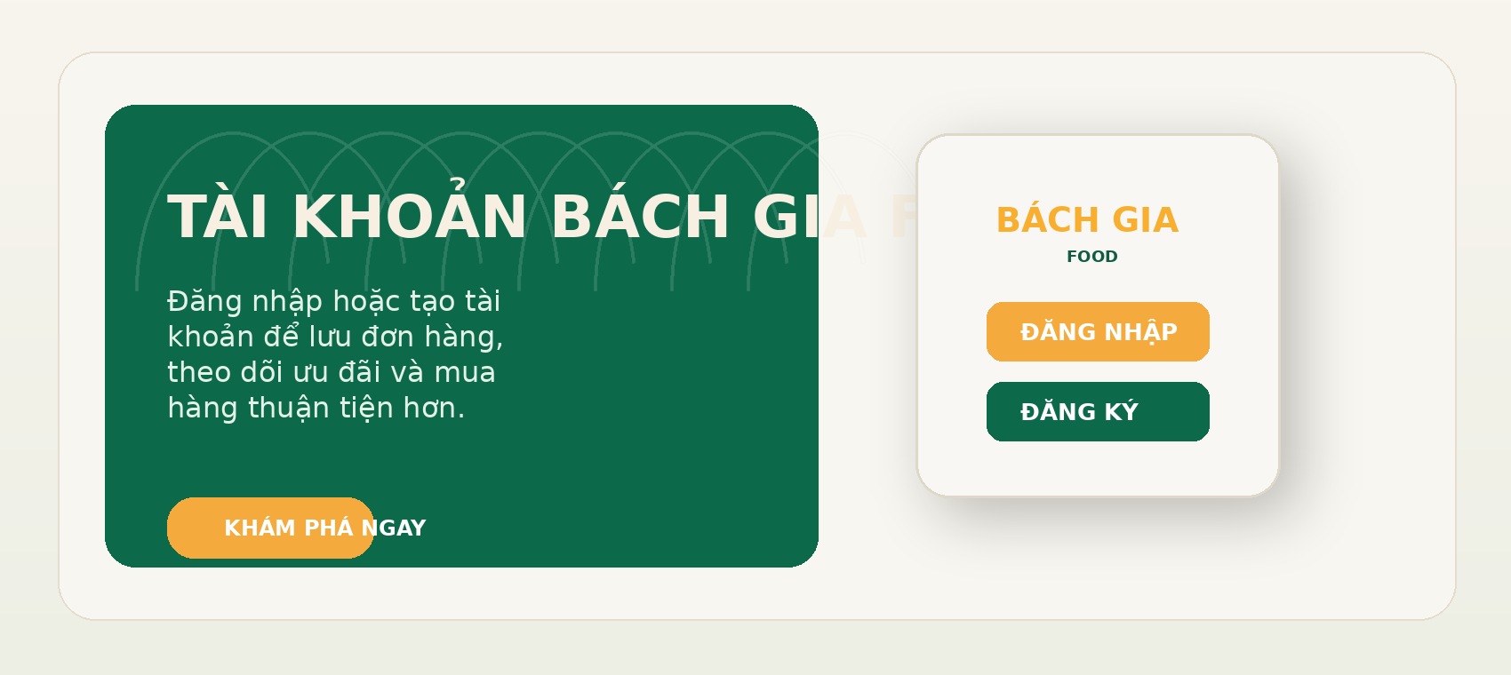The height and width of the screenshot is (675, 1511).
Task: Click the line "theo dõi ưu đãi và mua"
Action: (x=332, y=372)
